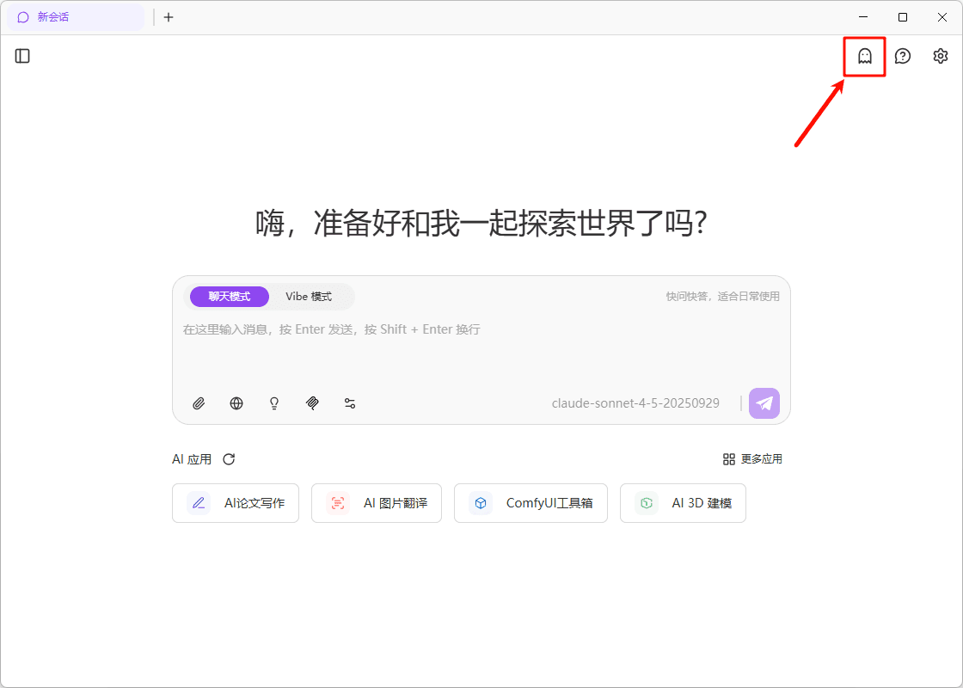The height and width of the screenshot is (688, 963).
Task: Click the ComfyUI工具箱 cube icon
Action: click(x=481, y=503)
